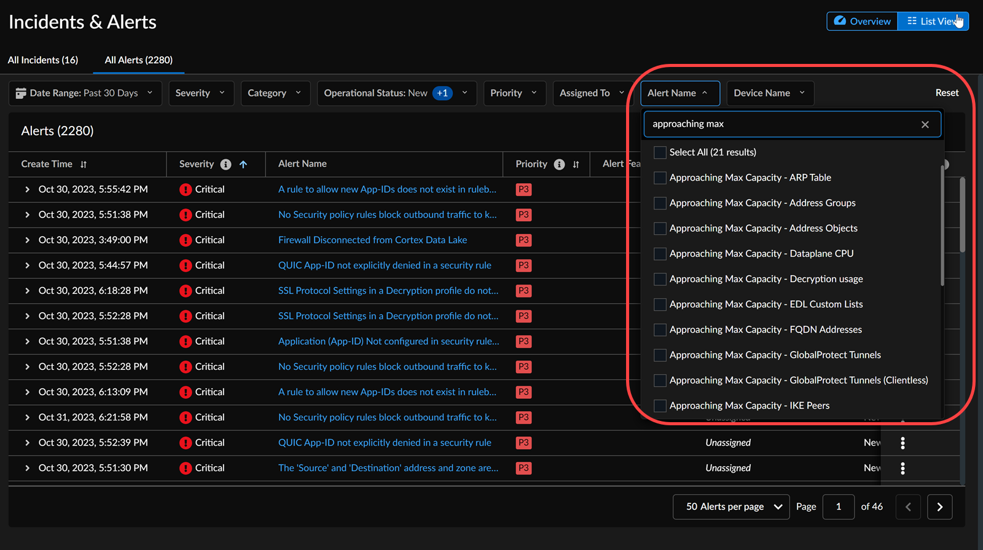The image size is (983, 550).
Task: Open Firewall Disconnected from Cortex Data Lake alert
Action: tap(372, 240)
